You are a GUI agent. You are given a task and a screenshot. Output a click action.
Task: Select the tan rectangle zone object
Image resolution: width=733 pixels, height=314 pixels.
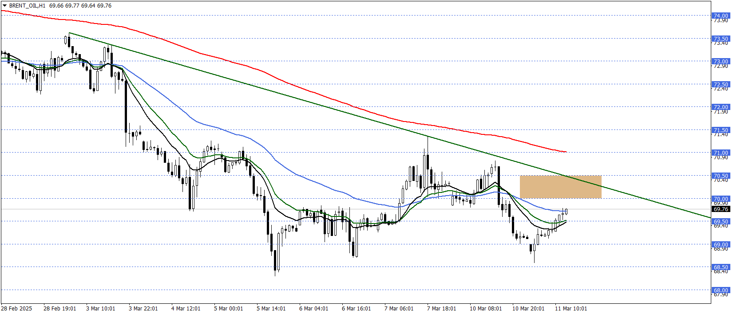tap(561, 187)
